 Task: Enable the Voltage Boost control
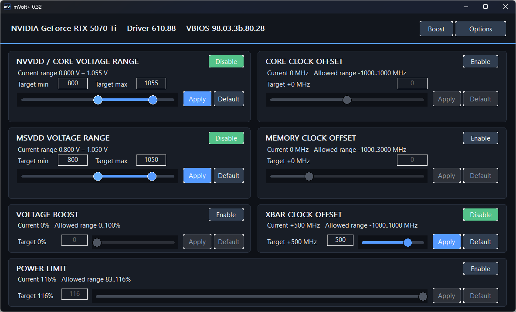pos(226,215)
